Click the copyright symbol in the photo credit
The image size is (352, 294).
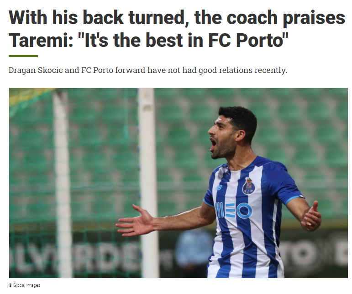point(10,285)
